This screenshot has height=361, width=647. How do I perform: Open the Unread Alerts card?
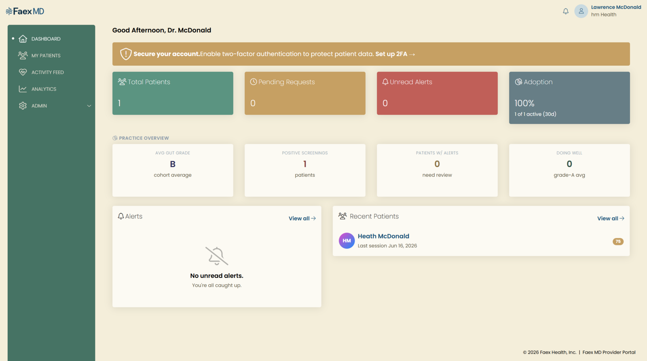[437, 93]
